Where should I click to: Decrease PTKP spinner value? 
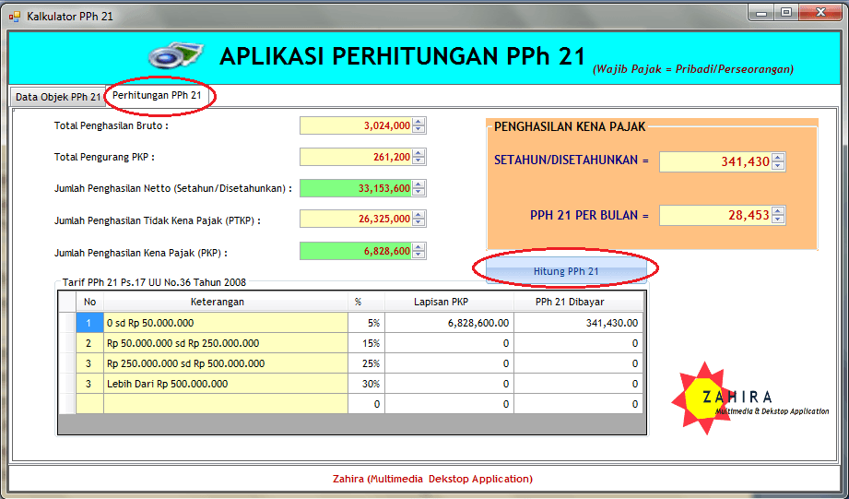(419, 224)
